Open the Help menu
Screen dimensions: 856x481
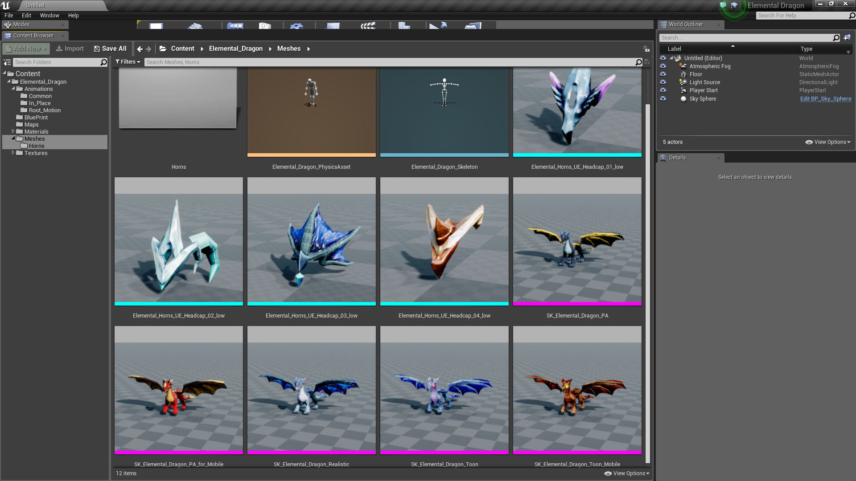coord(74,16)
